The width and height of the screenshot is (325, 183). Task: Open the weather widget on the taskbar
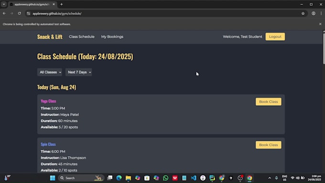tap(7, 178)
